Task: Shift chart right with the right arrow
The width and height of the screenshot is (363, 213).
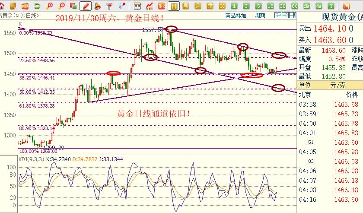Action: coord(285,15)
